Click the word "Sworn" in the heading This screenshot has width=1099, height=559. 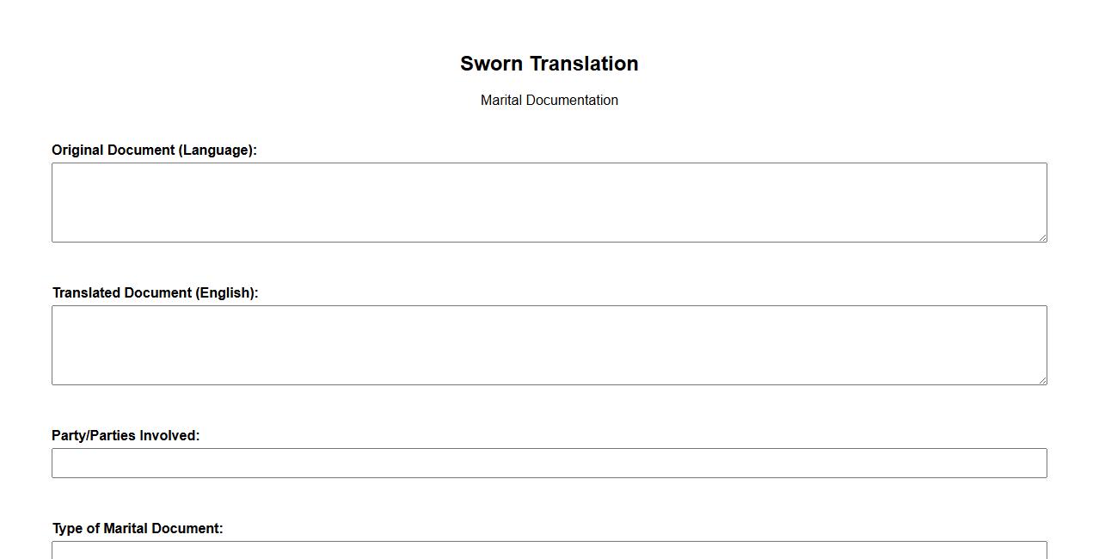pyautogui.click(x=491, y=64)
